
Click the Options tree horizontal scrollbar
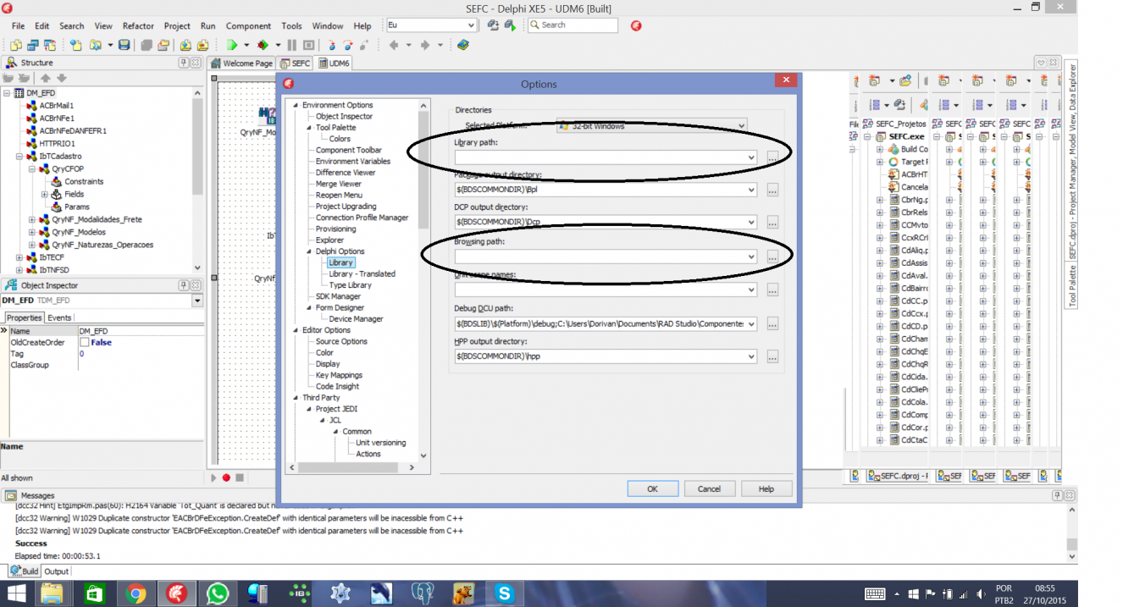pos(352,467)
